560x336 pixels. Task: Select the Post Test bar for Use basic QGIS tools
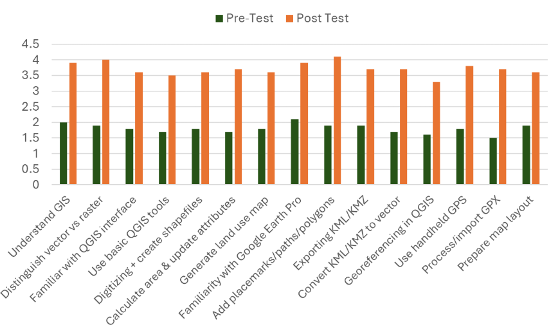pyautogui.click(x=172, y=130)
